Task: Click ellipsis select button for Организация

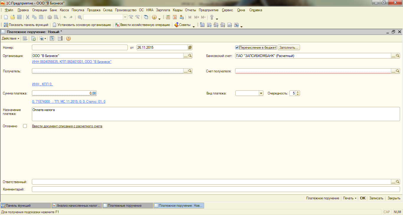Action: [186, 56]
